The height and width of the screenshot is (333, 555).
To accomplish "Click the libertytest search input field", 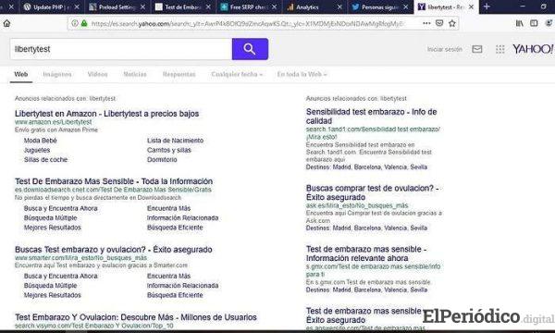I will [121, 49].
